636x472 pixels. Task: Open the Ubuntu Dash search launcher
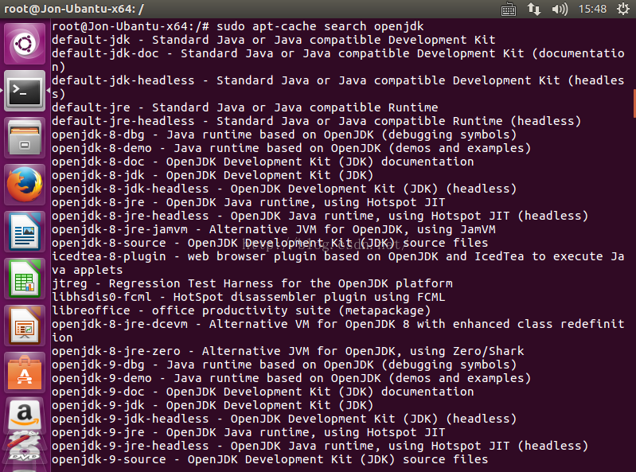25,45
